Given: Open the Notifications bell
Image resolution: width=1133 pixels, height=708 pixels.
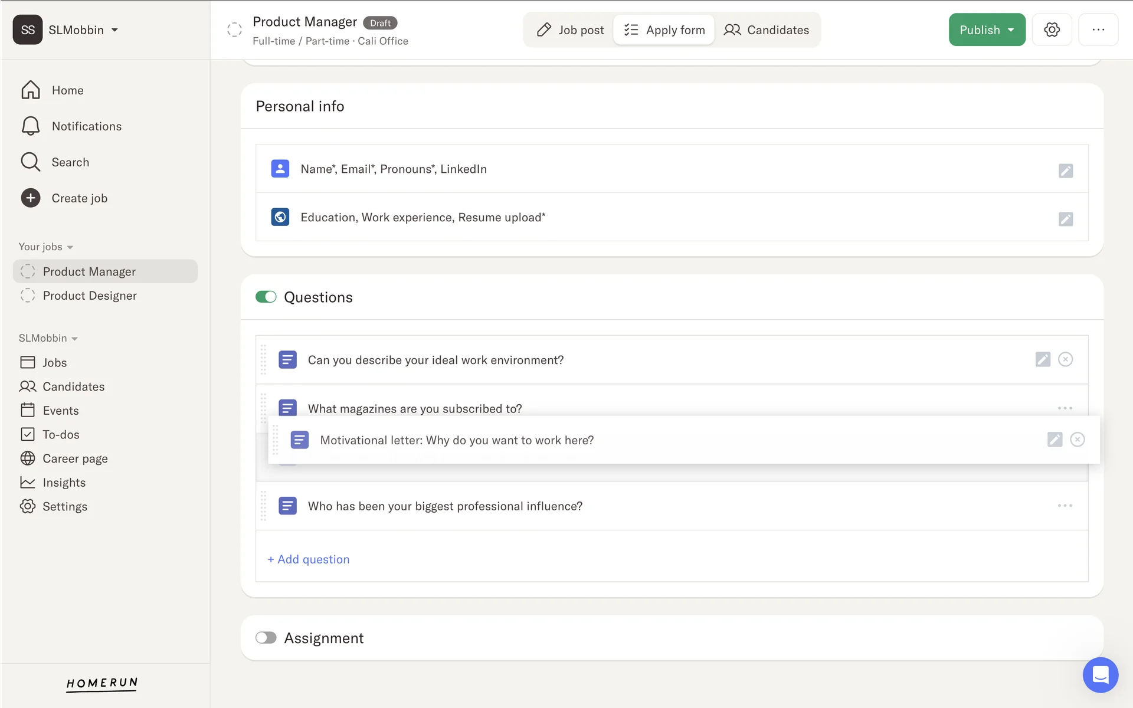Looking at the screenshot, I should click(x=31, y=126).
